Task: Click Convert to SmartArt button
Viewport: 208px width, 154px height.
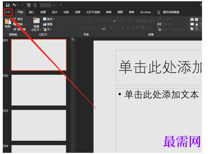Action: click(x=171, y=29)
